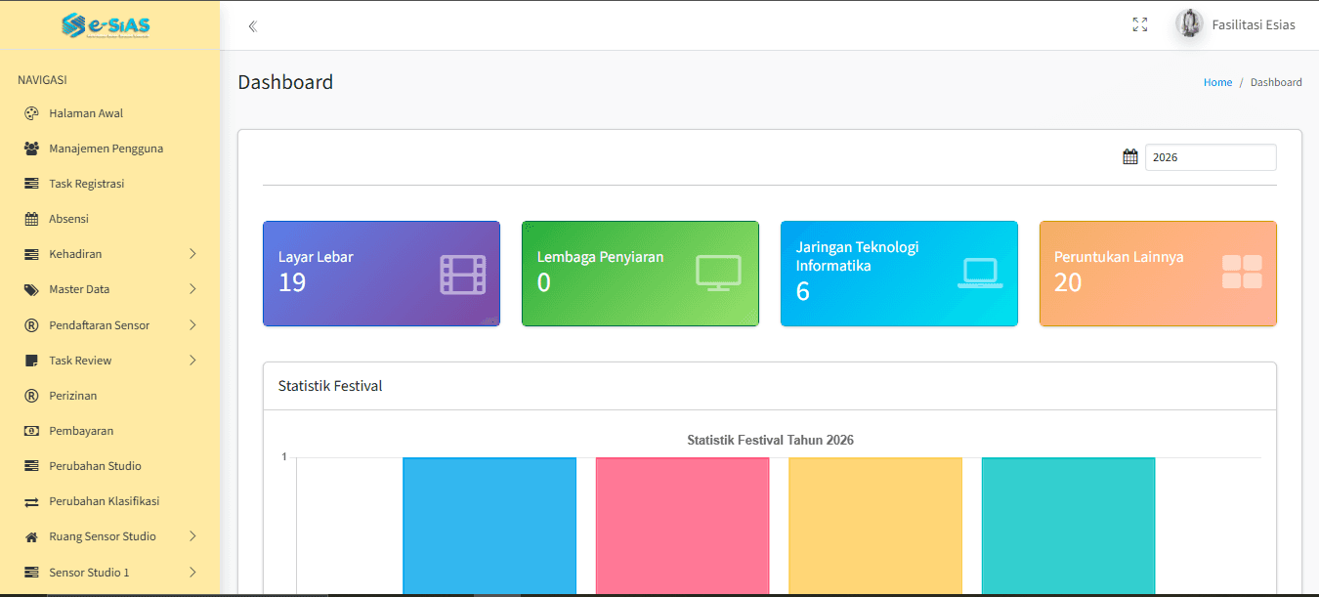Screen dimensions: 1319x597
Task: Click exchange arrows icon beside Perubahan Klasifikasi
Action: [31, 501]
